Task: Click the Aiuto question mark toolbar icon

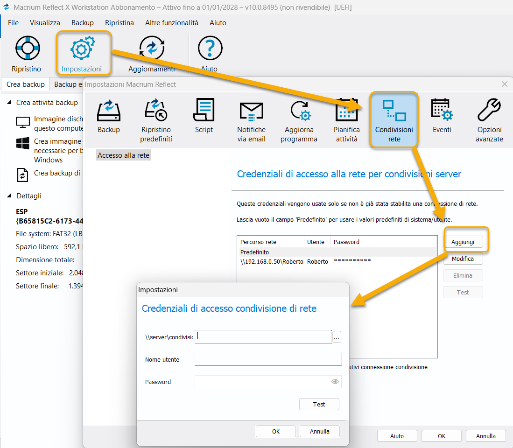Action: pos(210,48)
